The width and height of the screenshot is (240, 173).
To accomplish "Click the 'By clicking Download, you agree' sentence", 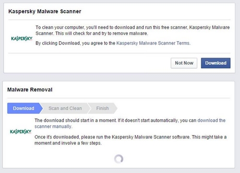I will (x=113, y=43).
